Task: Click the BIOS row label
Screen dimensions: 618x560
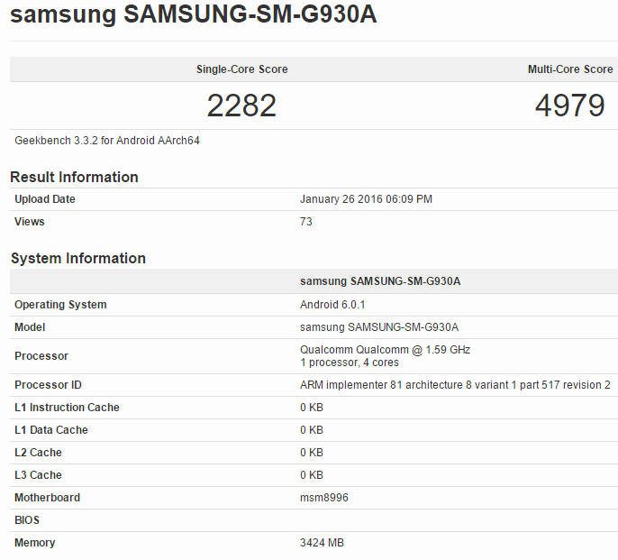Action: pos(27,520)
